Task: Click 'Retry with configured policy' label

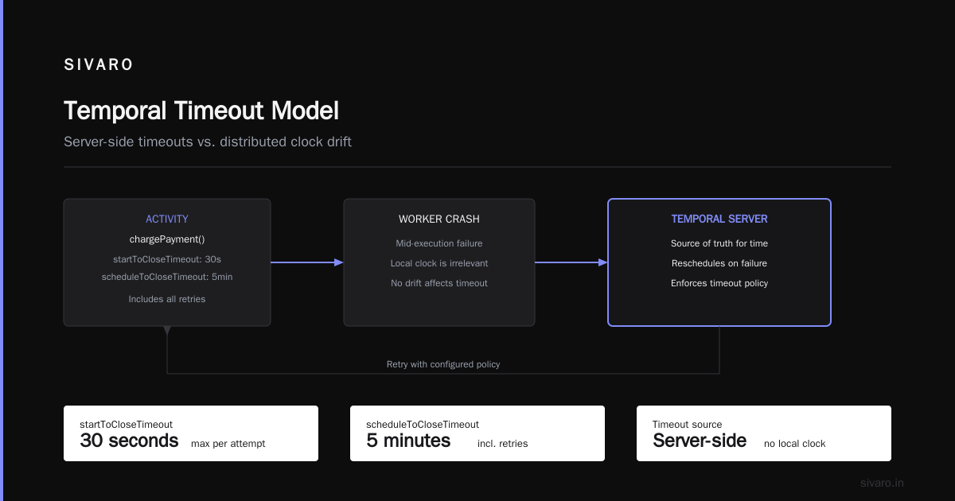Action: (443, 364)
